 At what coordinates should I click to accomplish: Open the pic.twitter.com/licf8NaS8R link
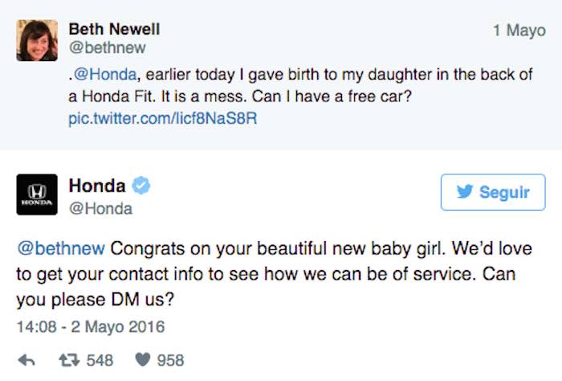(164, 118)
